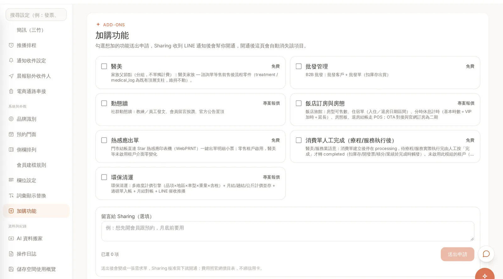Open 詞彙顯示替換 page

[x=36, y=196]
